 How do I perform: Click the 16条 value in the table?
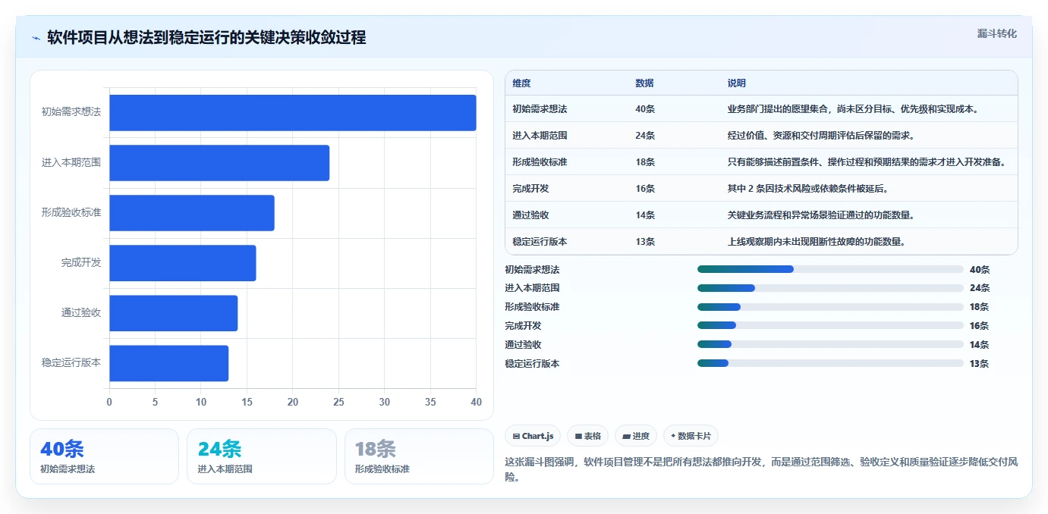(645, 189)
